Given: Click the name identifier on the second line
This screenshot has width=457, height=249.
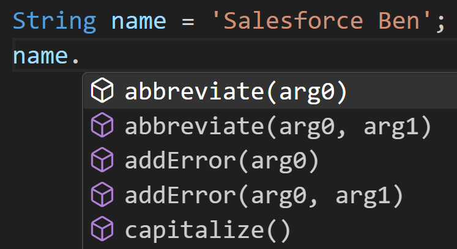Looking at the screenshot, I should pos(40,56).
